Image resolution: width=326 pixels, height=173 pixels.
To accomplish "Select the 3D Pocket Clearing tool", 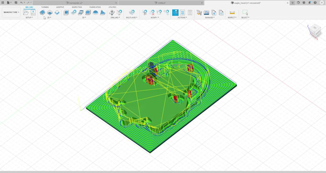I will tap(73, 12).
